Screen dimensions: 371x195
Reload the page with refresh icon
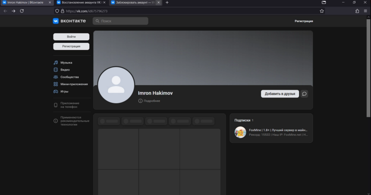point(22,11)
